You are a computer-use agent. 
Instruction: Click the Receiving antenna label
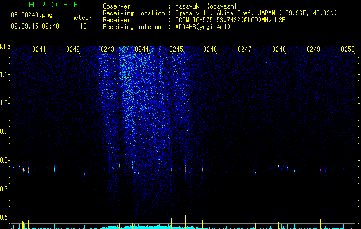[x=132, y=27]
